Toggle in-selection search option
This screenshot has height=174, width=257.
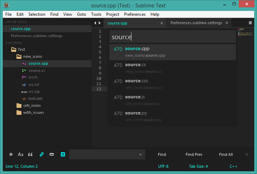pyautogui.click(x=52, y=154)
